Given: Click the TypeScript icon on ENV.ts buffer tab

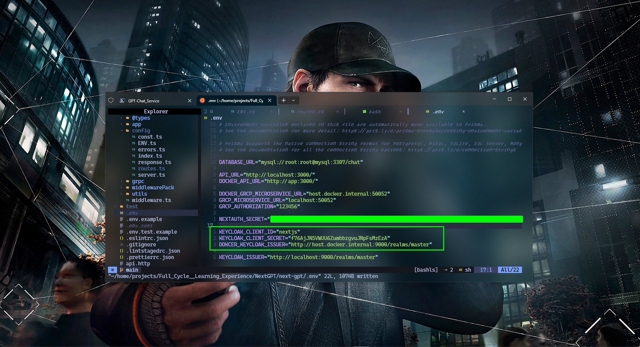Looking at the screenshot, I should (232, 112).
